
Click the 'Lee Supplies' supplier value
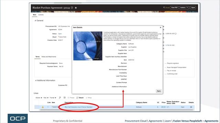pyautogui.click(x=132, y=47)
